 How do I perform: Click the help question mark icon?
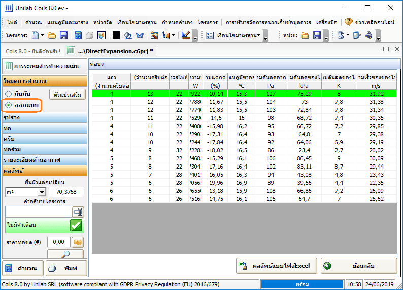348,22
